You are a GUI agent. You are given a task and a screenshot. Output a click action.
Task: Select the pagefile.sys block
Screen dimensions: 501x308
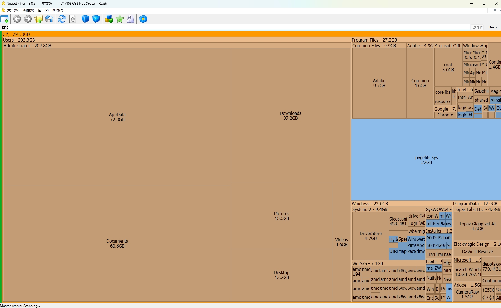pyautogui.click(x=426, y=160)
